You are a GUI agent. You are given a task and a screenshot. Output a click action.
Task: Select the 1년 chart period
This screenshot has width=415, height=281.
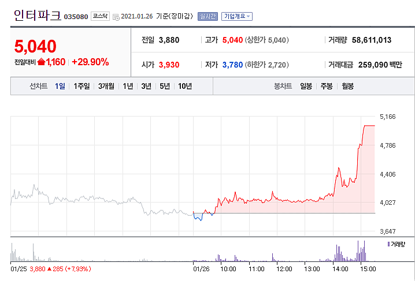pos(128,86)
